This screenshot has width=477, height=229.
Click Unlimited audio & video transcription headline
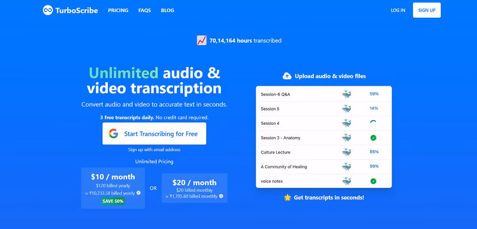154,81
